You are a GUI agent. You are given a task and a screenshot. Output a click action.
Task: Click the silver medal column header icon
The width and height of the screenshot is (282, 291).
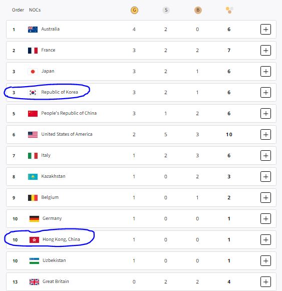click(x=166, y=10)
